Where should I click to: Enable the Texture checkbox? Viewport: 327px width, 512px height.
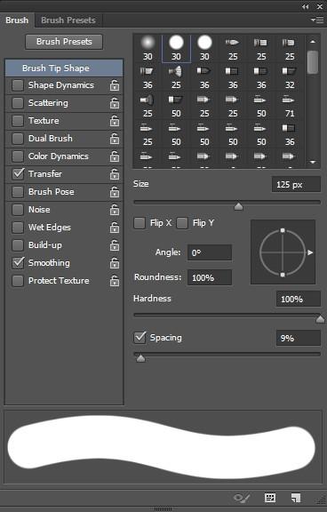[18, 121]
